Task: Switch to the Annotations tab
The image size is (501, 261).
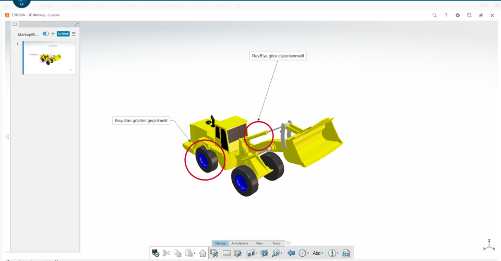Action: tap(240, 243)
